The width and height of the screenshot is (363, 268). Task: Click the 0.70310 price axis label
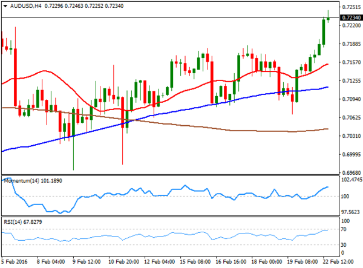pos(347,136)
